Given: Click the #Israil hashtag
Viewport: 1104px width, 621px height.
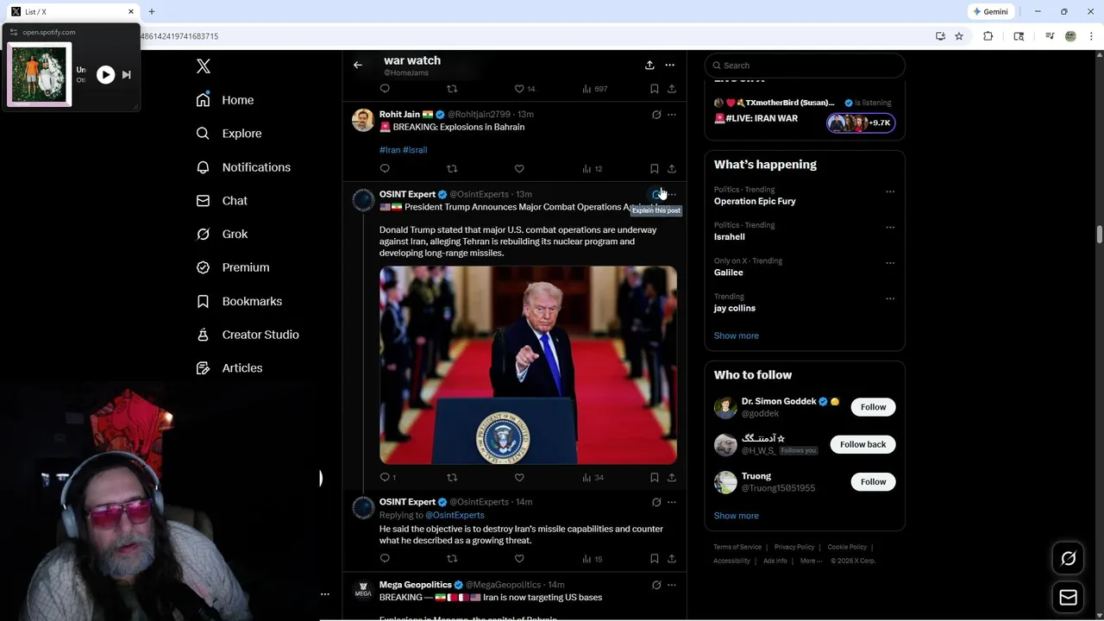Looking at the screenshot, I should point(415,150).
